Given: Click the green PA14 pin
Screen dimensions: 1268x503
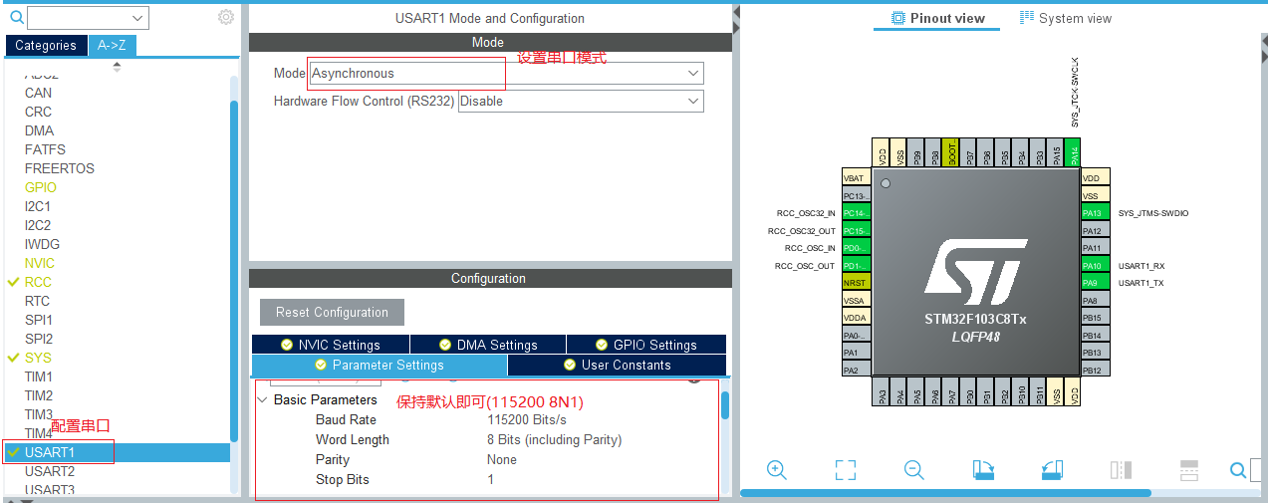Looking at the screenshot, I should coord(1072,153).
